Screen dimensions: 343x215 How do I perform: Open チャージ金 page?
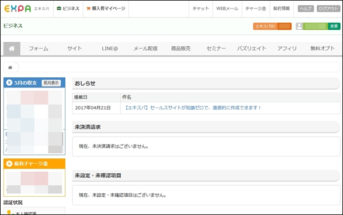coord(256,9)
